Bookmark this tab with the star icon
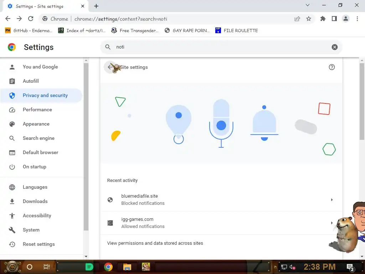 point(309,19)
